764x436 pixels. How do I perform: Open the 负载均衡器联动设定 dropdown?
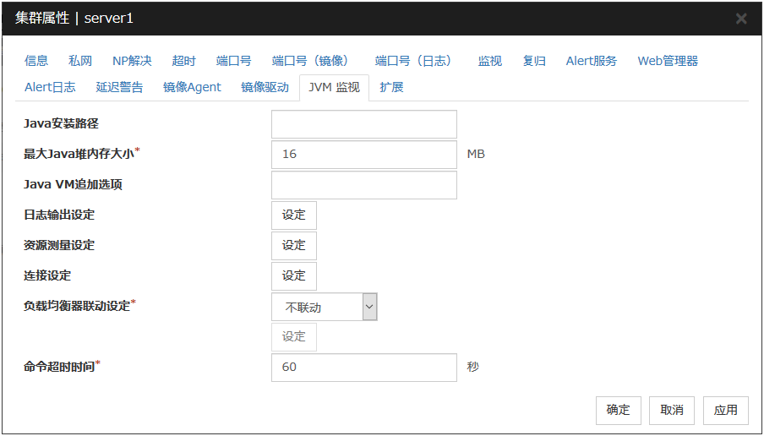point(324,308)
